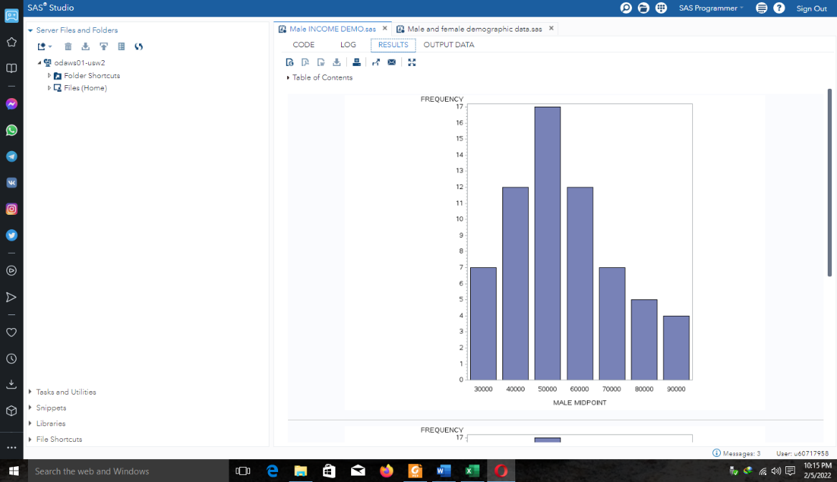Delete selected server file
Screen dimensions: 837x482
pyautogui.click(x=68, y=46)
